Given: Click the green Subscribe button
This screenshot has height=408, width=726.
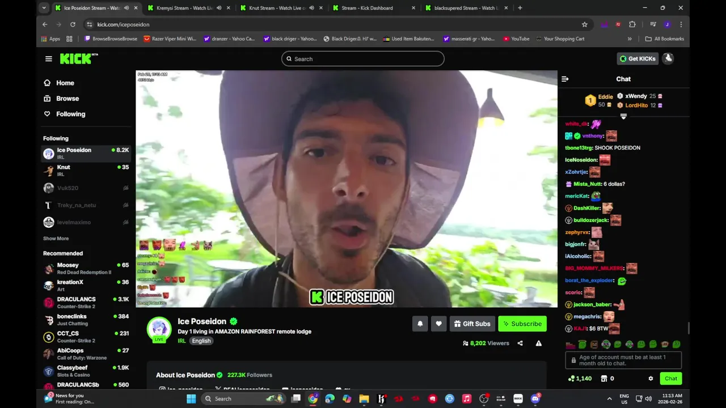Looking at the screenshot, I should coord(522,324).
